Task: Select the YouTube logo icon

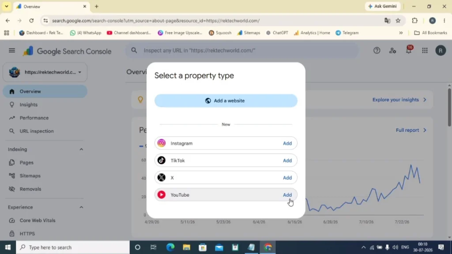Action: click(162, 195)
